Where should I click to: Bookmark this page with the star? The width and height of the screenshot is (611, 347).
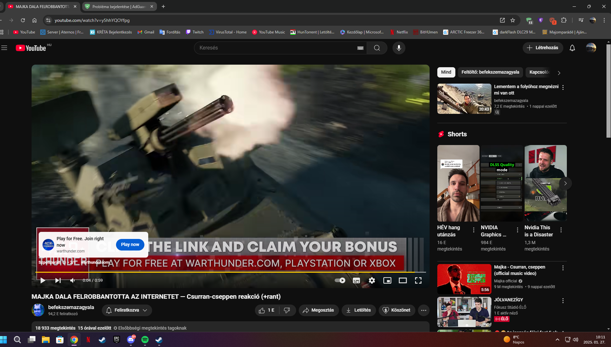[513, 20]
